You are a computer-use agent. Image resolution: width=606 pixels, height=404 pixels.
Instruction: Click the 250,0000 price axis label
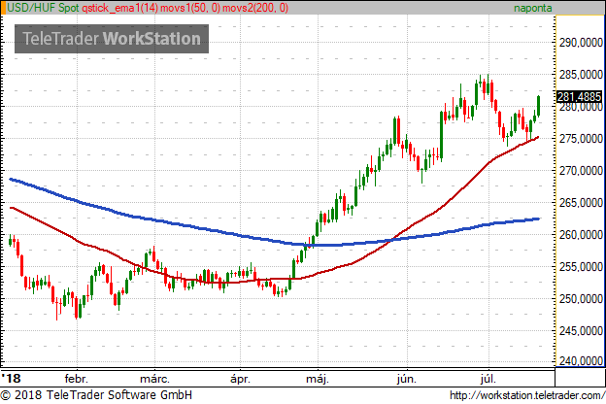click(581, 299)
